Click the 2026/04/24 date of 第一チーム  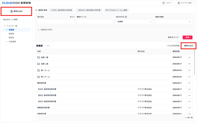click(x=177, y=70)
